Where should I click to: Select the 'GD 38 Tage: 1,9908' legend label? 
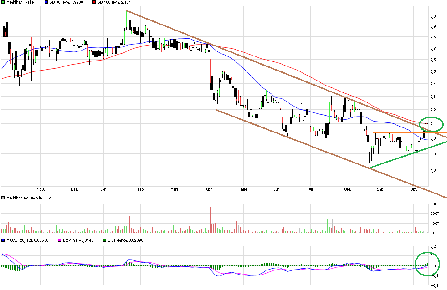(x=66, y=2)
